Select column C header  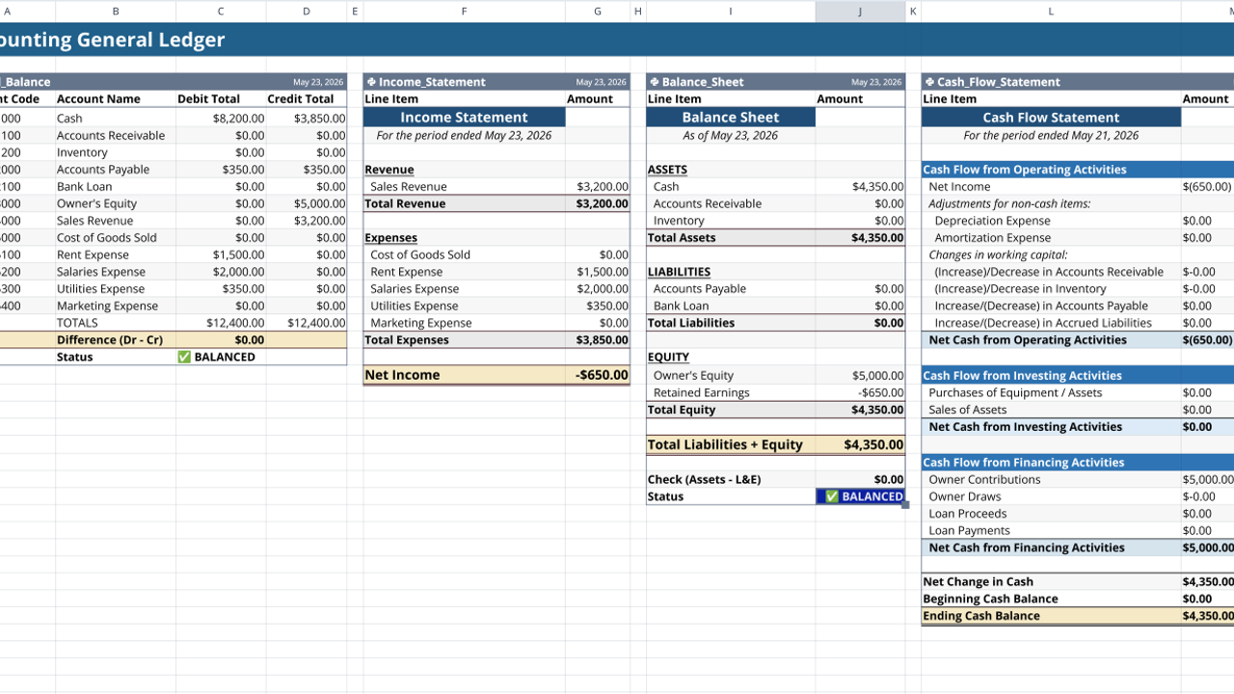[221, 12]
